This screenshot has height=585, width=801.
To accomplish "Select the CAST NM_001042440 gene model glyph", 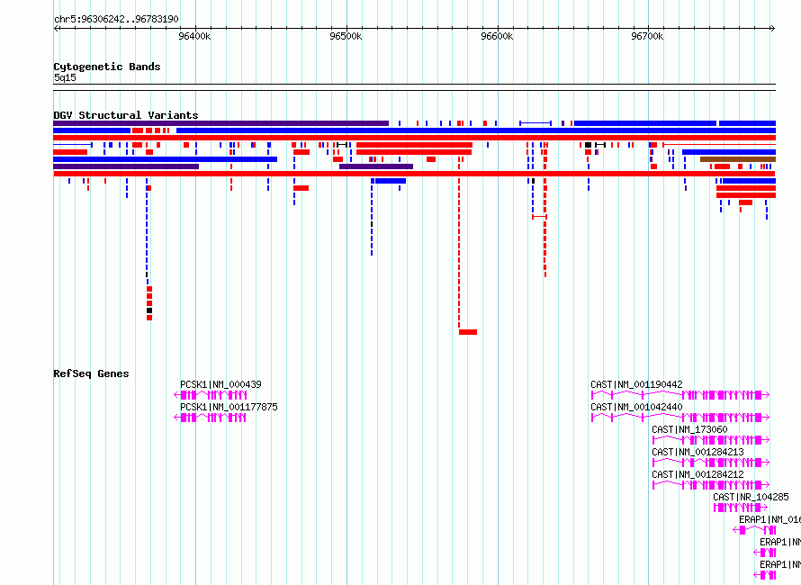I will (x=680, y=418).
